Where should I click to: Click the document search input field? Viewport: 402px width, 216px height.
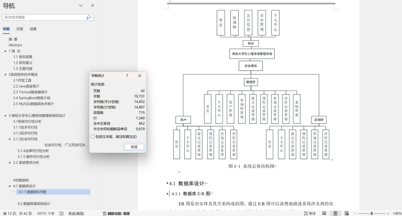pos(42,17)
